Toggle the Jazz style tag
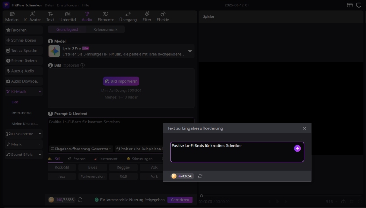Image resolution: width=366 pixels, height=208 pixels. (x=62, y=176)
